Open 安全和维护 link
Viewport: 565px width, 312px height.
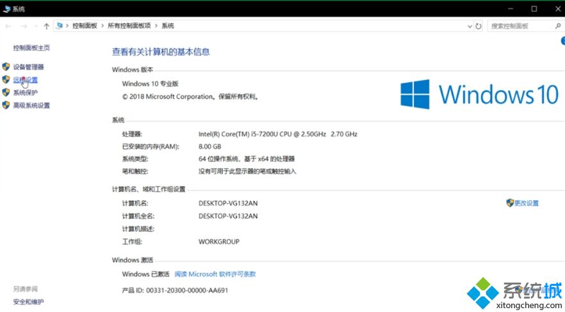click(28, 302)
